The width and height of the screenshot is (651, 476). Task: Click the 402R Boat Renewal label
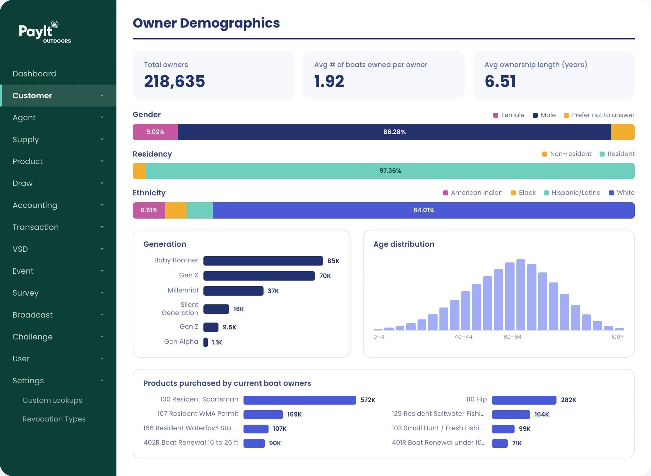191,442
